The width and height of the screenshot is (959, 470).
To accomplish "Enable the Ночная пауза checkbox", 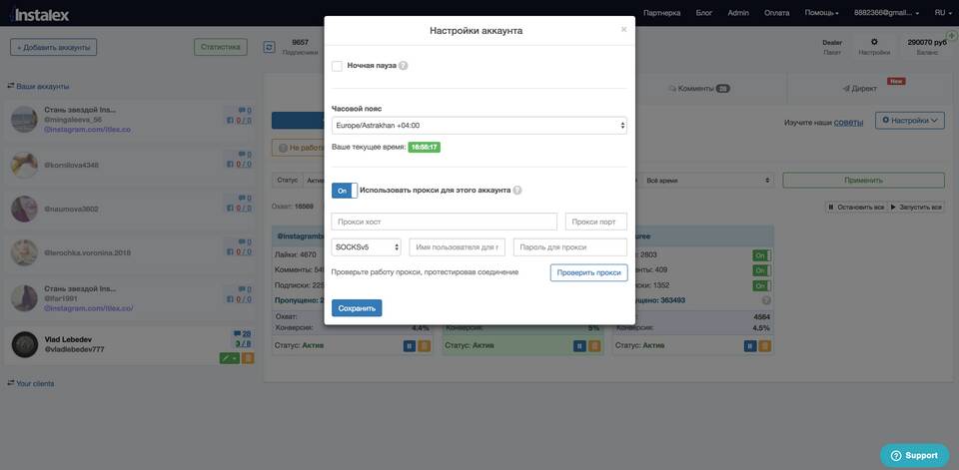I will [337, 66].
